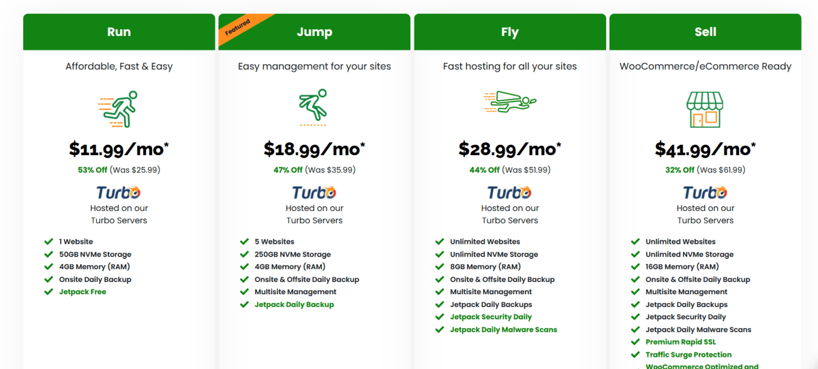Image resolution: width=818 pixels, height=369 pixels.
Task: Select the Fly plan header
Action: pyautogui.click(x=509, y=32)
